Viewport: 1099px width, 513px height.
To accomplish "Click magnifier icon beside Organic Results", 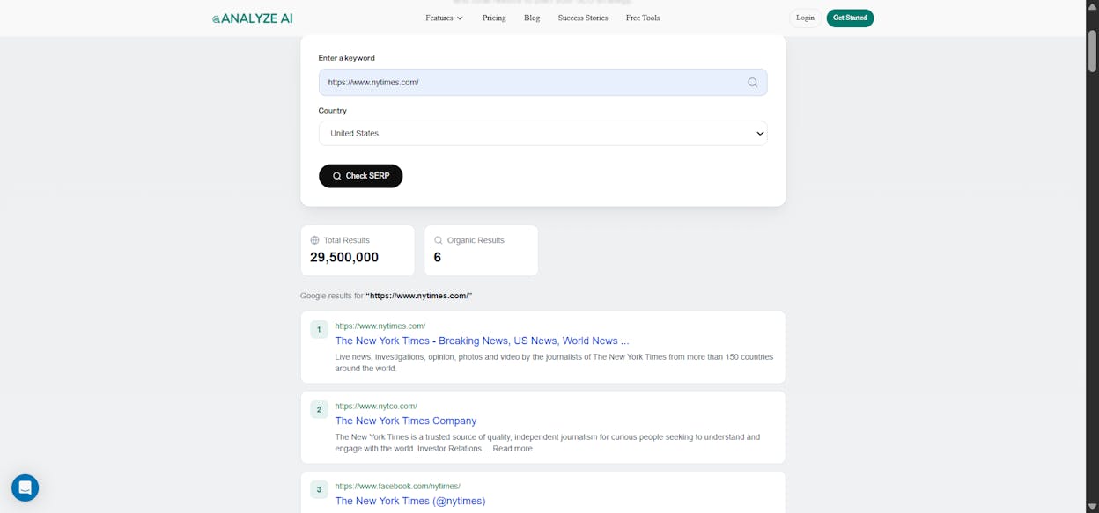I will click(438, 240).
